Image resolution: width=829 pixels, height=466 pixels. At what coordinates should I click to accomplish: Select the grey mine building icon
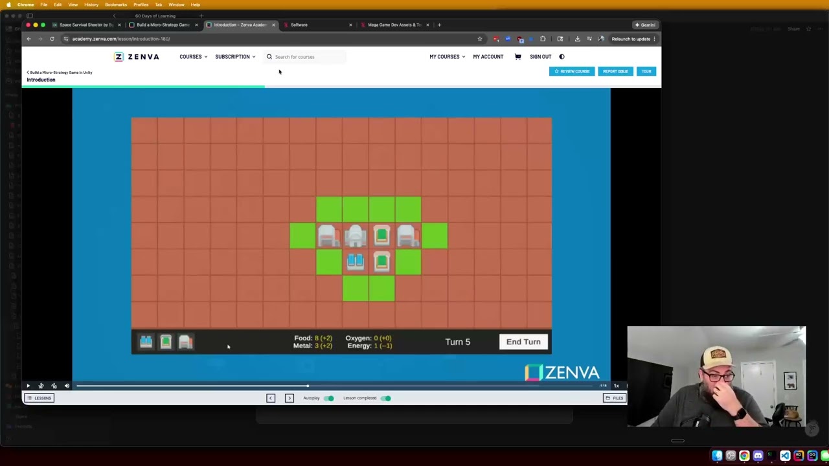(185, 342)
